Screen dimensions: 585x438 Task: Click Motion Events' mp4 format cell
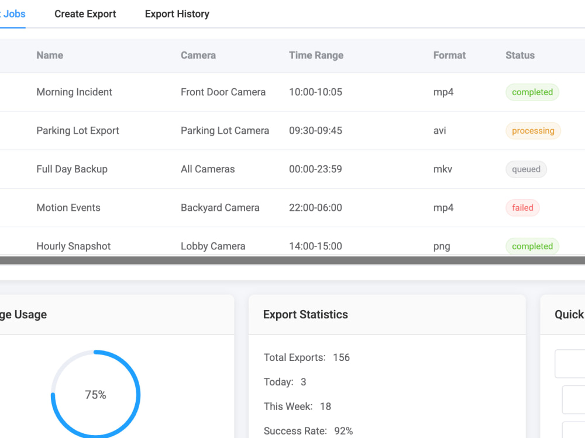443,208
